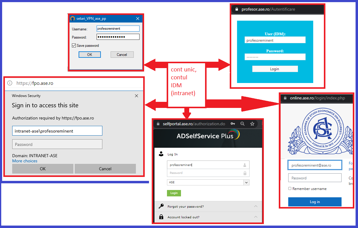Click the Password field in VPN dialog

tap(118, 37)
